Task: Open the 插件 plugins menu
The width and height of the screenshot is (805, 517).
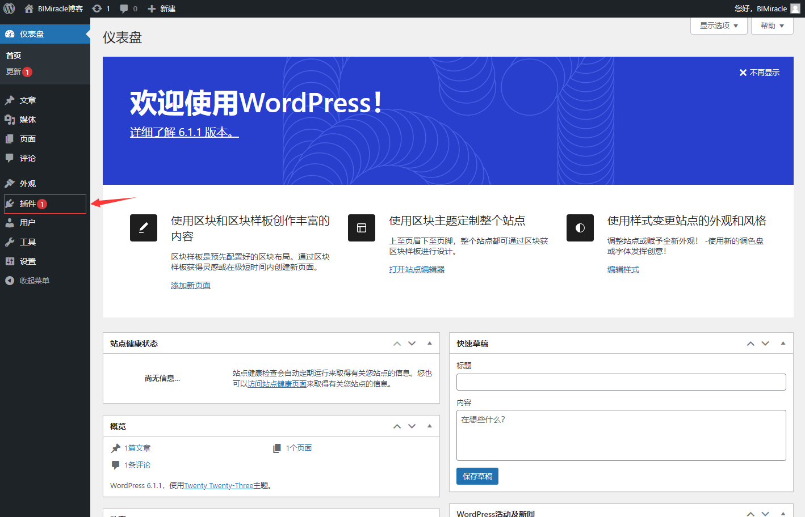Action: [x=45, y=204]
